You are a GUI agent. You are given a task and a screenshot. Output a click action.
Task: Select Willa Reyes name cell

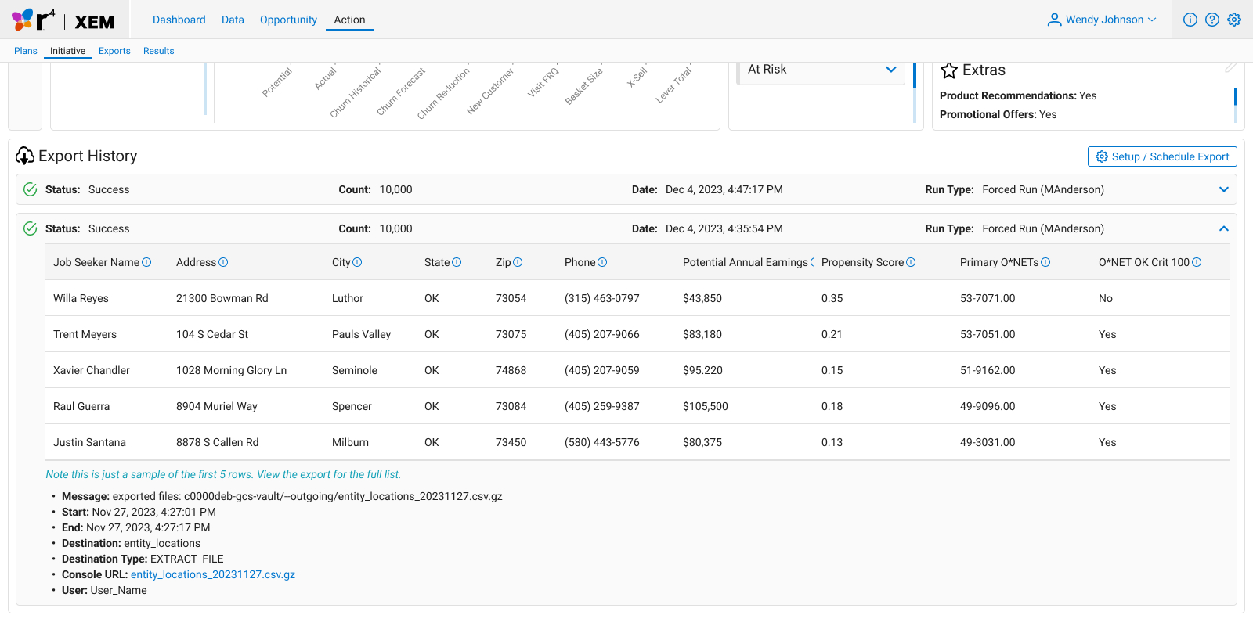click(x=81, y=298)
